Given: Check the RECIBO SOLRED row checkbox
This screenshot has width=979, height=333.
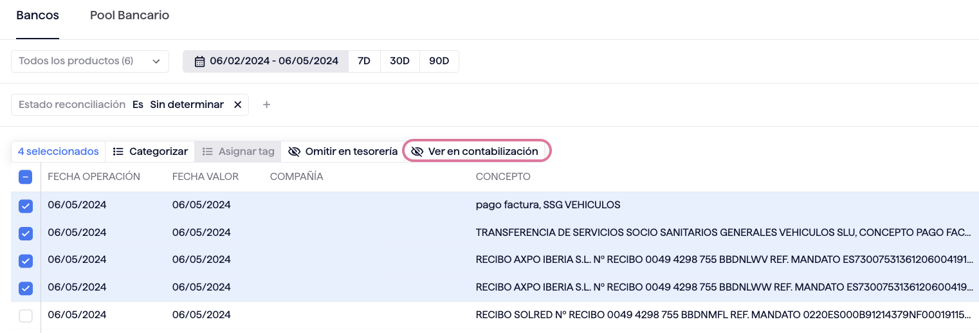Looking at the screenshot, I should [x=26, y=316].
